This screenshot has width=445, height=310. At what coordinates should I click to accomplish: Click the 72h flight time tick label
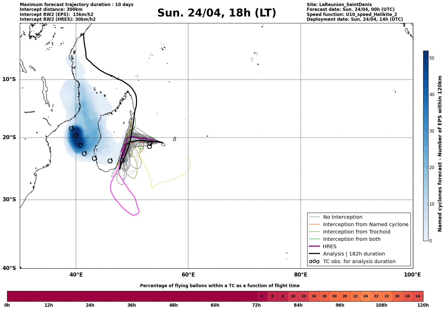click(x=256, y=305)
